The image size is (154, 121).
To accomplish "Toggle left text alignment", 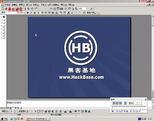I will coord(42,13).
